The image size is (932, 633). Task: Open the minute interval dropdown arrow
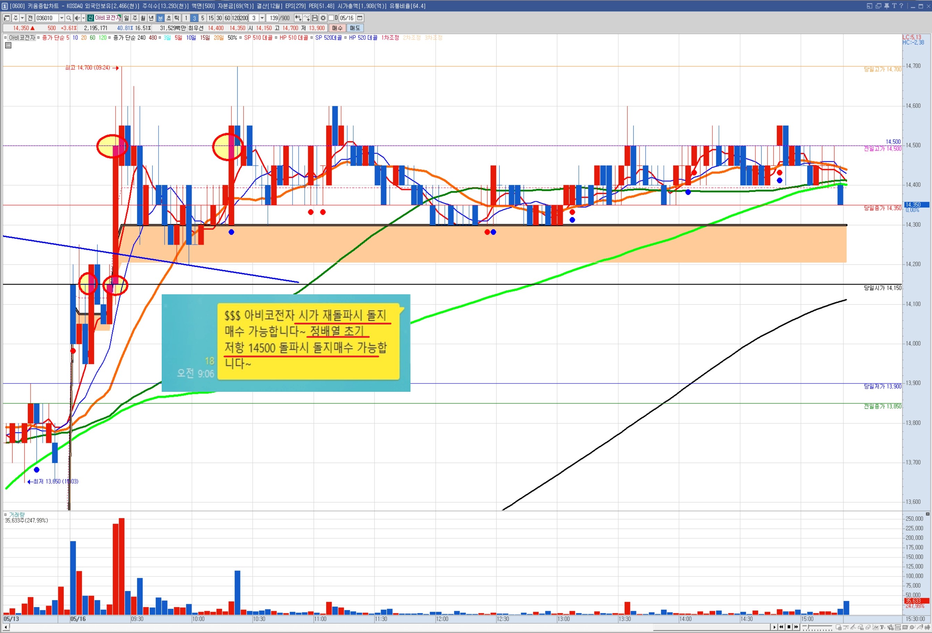click(262, 18)
